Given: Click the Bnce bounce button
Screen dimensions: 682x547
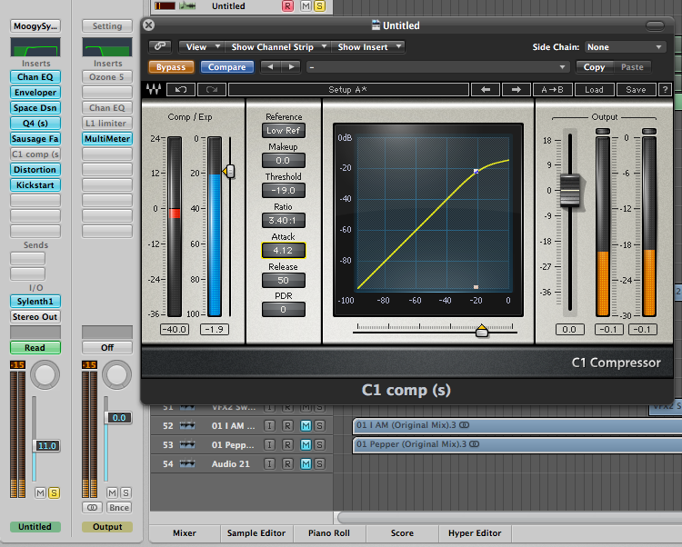Looking at the screenshot, I should coord(119,507).
